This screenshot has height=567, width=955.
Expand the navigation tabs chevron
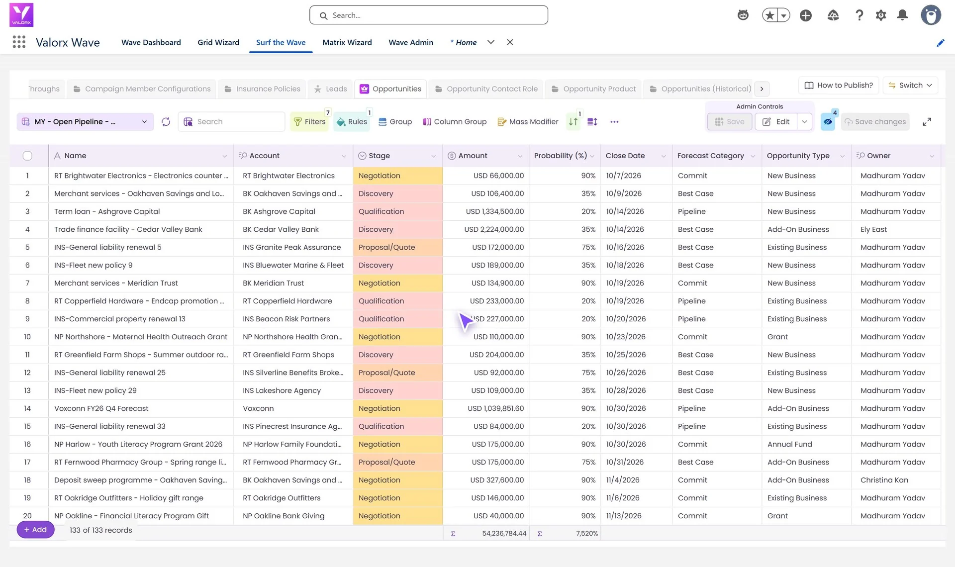(x=491, y=42)
